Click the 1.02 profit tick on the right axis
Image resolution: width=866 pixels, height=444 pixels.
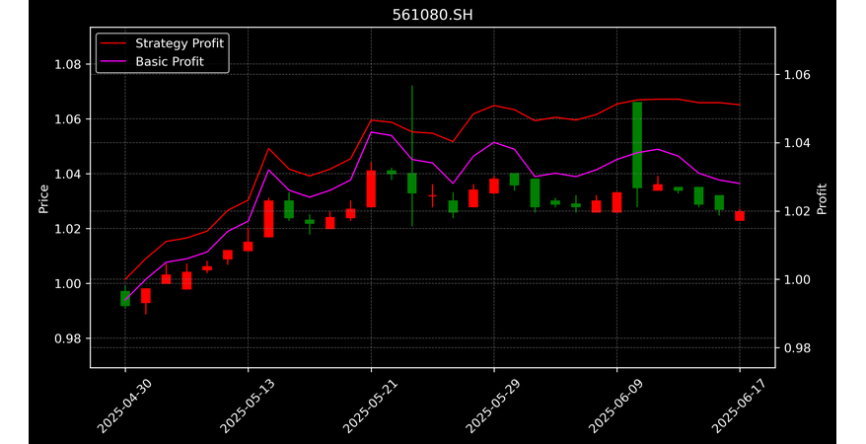pyautogui.click(x=797, y=211)
